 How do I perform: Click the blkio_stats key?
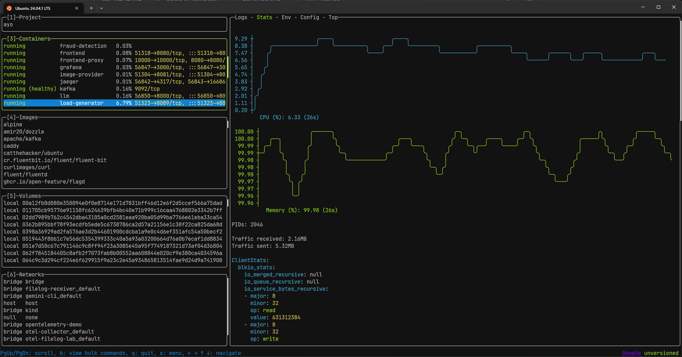[x=257, y=267]
